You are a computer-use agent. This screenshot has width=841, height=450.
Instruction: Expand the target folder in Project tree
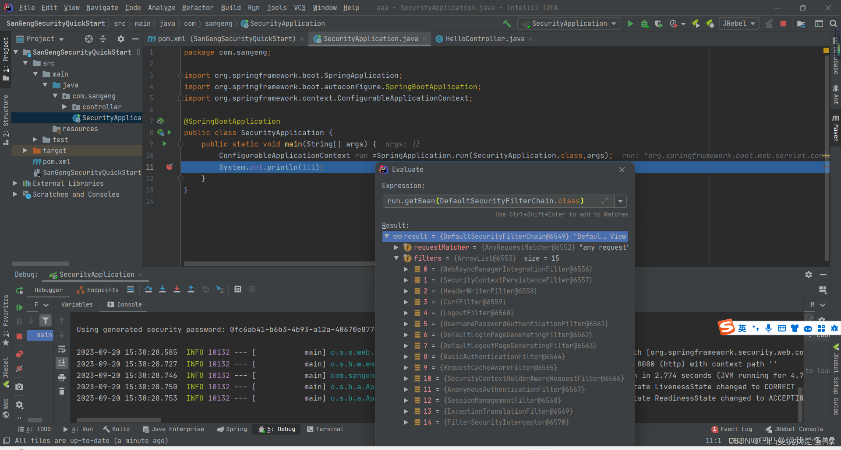[25, 150]
